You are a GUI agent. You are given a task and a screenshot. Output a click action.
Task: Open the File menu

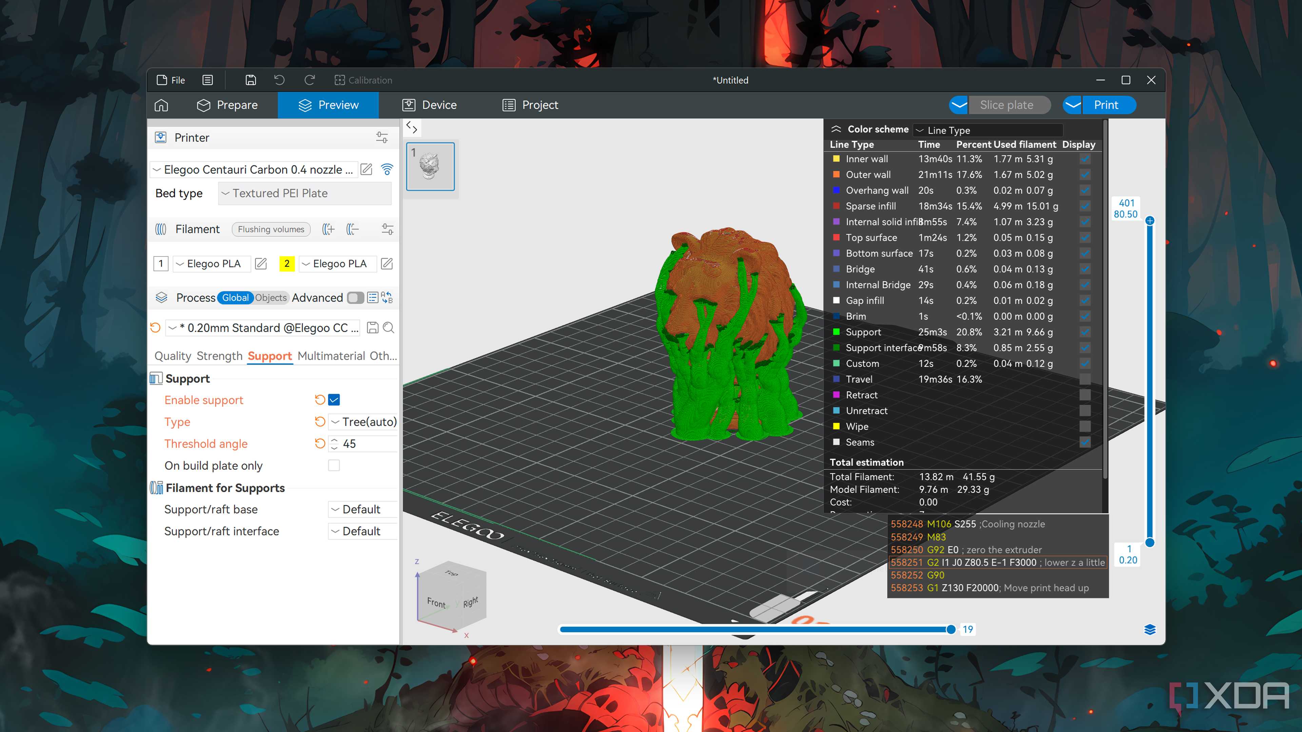coord(171,80)
